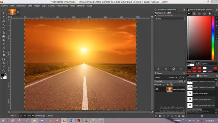Open tool options tab configuration menu
Viewport: 218px width, 123px height.
pos(184,10)
